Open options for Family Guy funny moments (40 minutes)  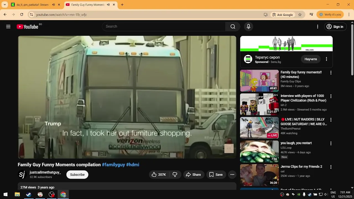331,73
